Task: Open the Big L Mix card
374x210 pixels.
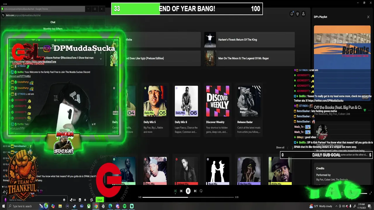Action: (x=155, y=171)
